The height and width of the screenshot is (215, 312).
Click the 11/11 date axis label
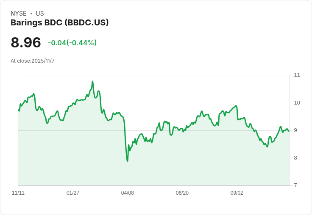pos(18,193)
